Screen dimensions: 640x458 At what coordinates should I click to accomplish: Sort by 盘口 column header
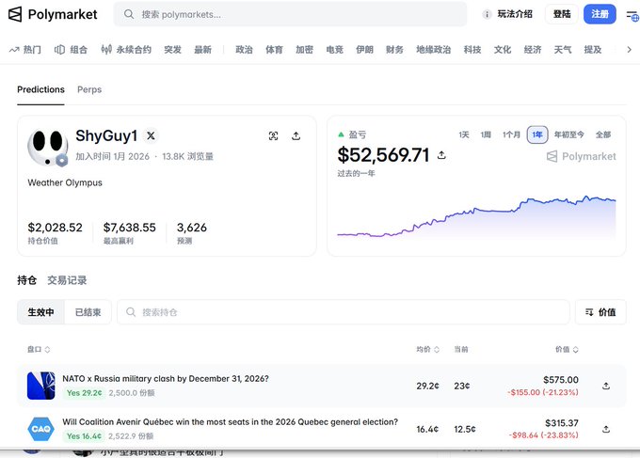[39, 350]
